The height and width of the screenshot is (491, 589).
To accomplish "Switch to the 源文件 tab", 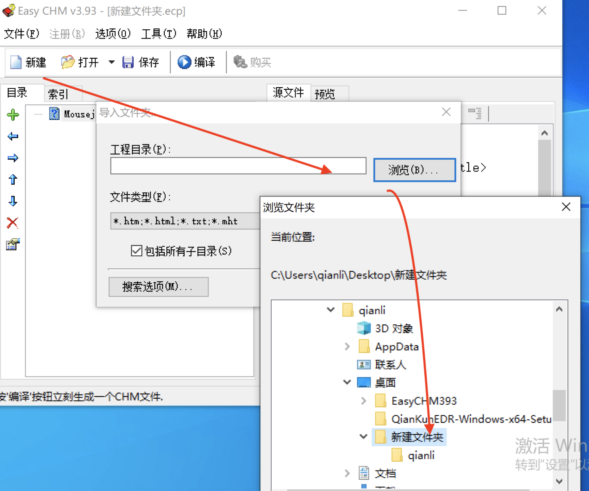I will click(x=288, y=92).
